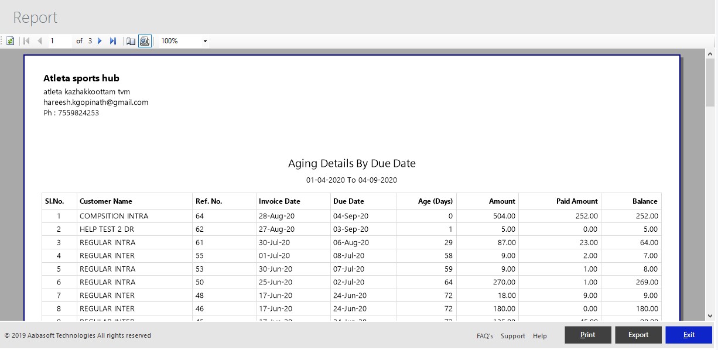Screen dimensions: 718x350
Task: Click the copyright Aabasoft Technologies text
Action: pos(78,336)
